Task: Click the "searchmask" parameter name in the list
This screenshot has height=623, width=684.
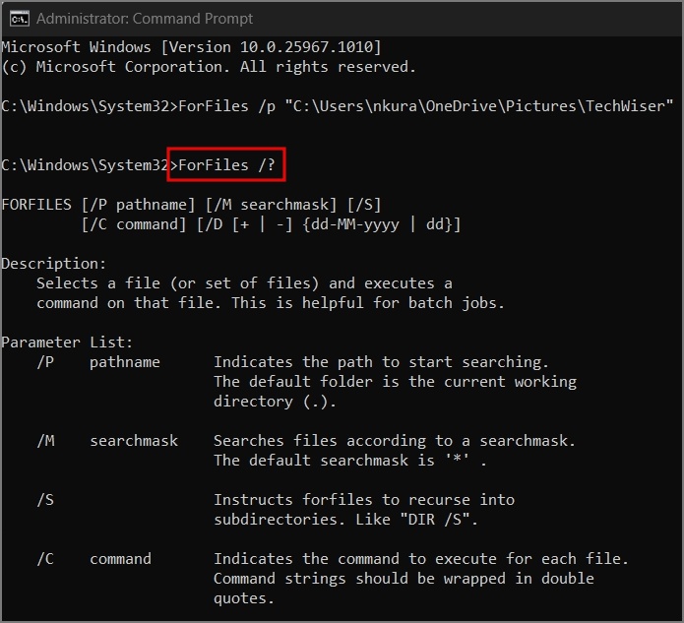Action: tap(134, 441)
